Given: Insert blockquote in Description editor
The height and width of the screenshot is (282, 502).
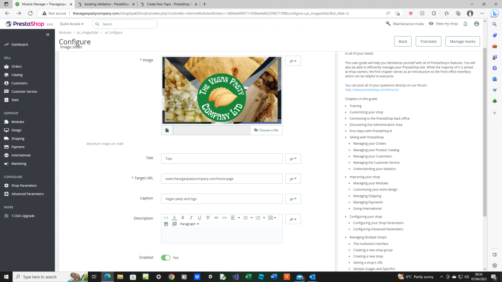Looking at the screenshot, I should pos(216,218).
